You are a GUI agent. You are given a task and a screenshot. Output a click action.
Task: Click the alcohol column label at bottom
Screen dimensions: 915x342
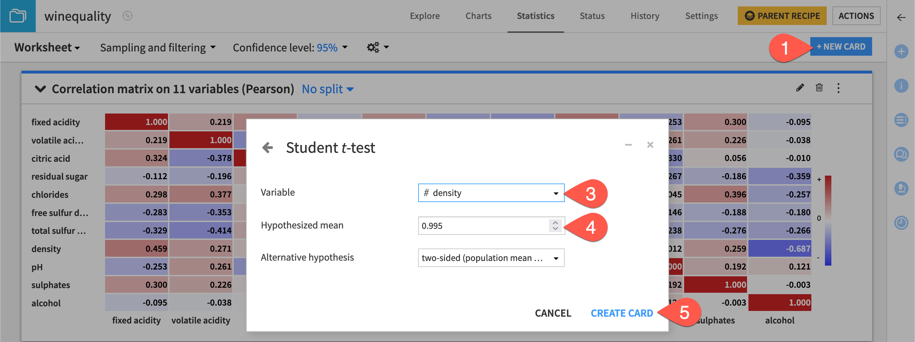(780, 320)
